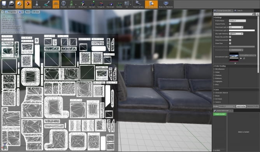
Task: Toggle Rotate Sky and Directional Lighting checkbox
Action: pyautogui.click(x=230, y=37)
